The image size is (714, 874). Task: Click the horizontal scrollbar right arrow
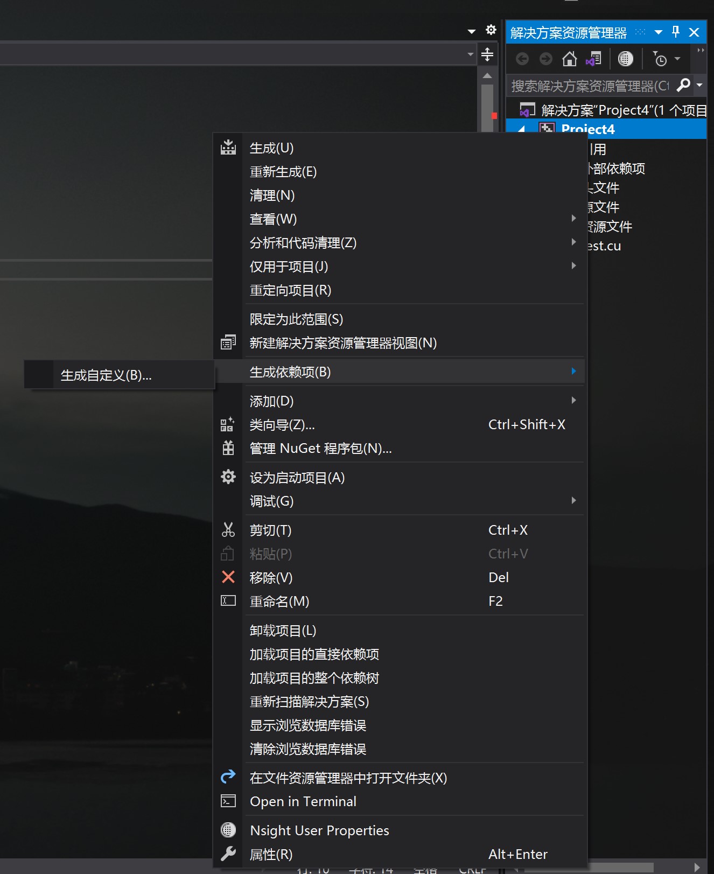697,867
